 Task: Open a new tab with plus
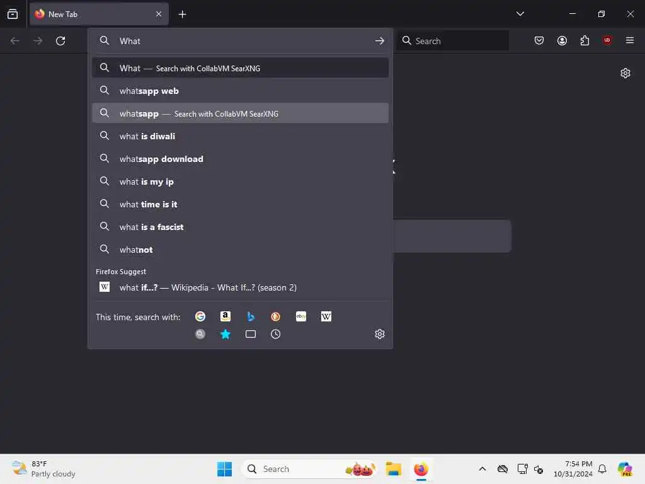182,14
